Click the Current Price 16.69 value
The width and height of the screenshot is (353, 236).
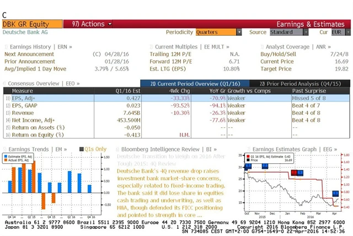tap(341, 61)
